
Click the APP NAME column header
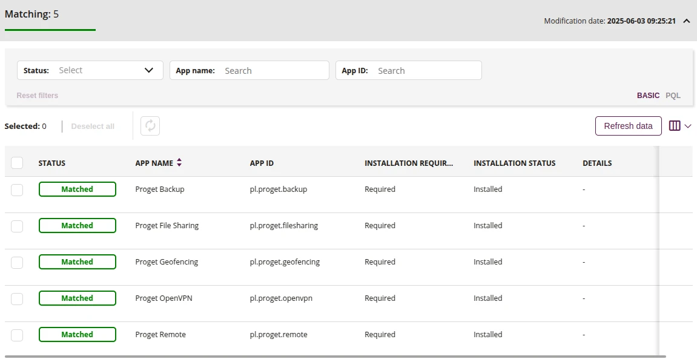click(x=154, y=163)
